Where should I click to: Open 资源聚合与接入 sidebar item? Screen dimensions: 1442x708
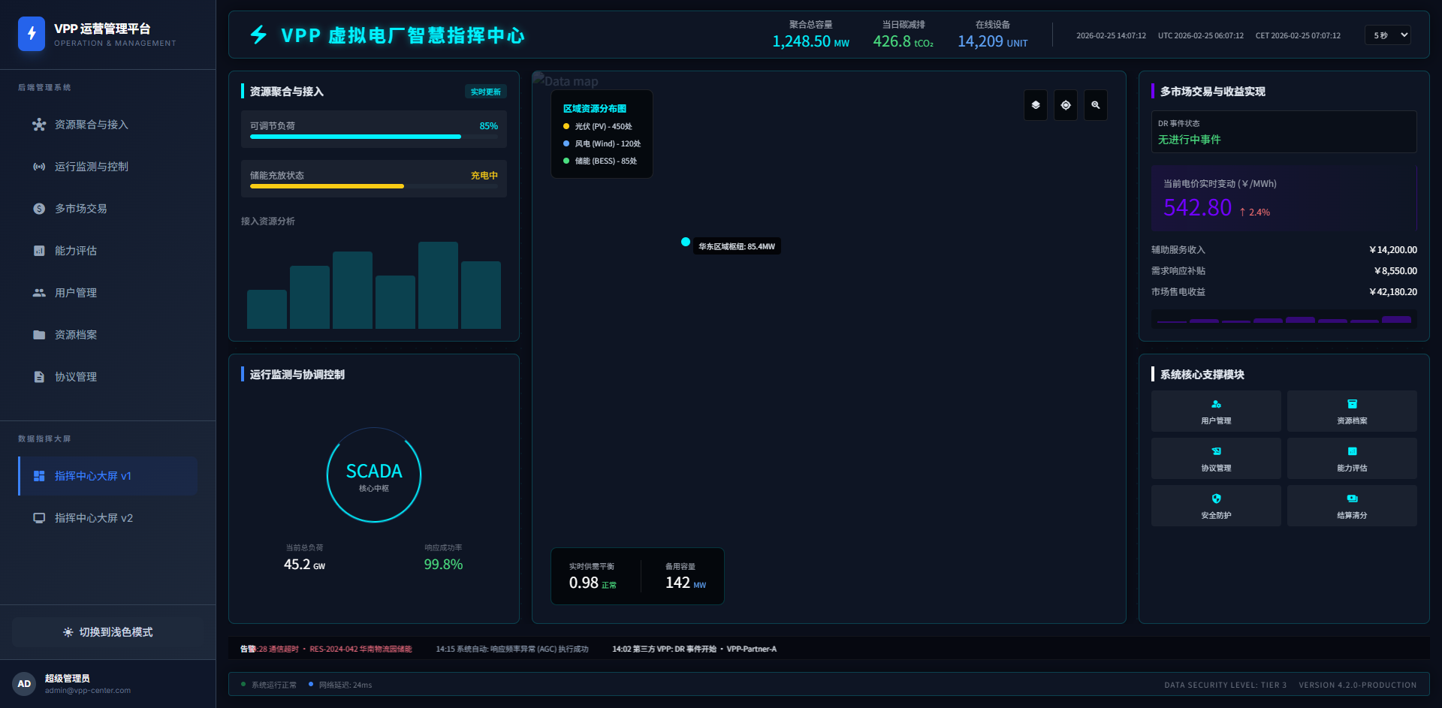tap(91, 125)
